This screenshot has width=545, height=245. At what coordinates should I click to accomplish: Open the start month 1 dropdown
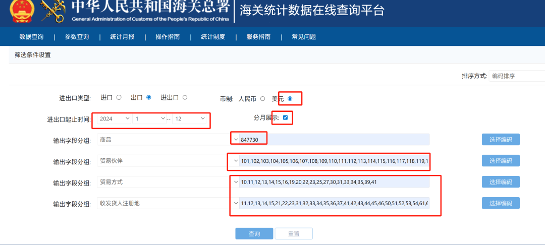149,118
